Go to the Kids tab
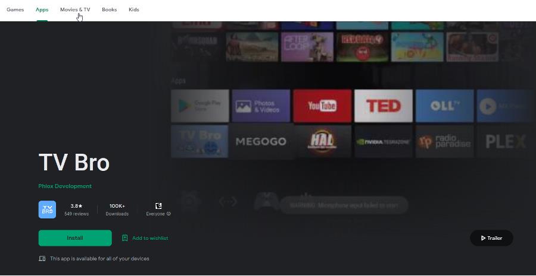536x276 pixels. [133, 9]
